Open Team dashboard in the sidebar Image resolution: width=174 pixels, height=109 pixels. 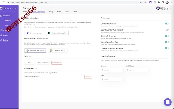tap(7, 25)
